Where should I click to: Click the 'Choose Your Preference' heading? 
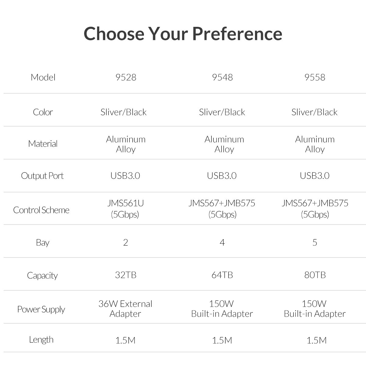pos(183,33)
